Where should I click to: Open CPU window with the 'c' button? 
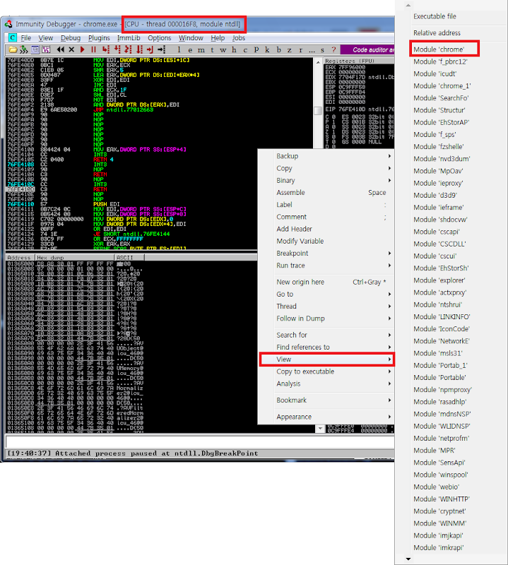(x=245, y=49)
